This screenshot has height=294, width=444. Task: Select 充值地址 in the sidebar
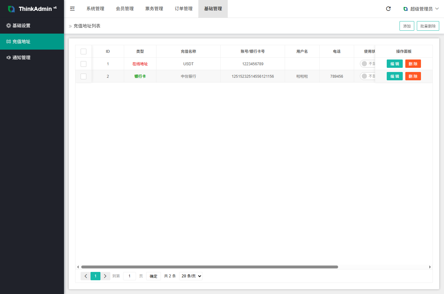(x=32, y=42)
